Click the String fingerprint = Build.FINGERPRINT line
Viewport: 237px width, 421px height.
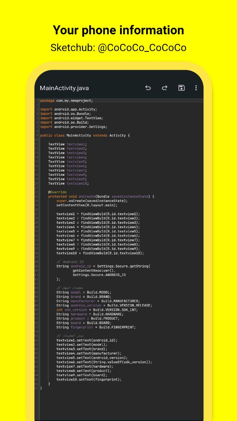[96, 327]
